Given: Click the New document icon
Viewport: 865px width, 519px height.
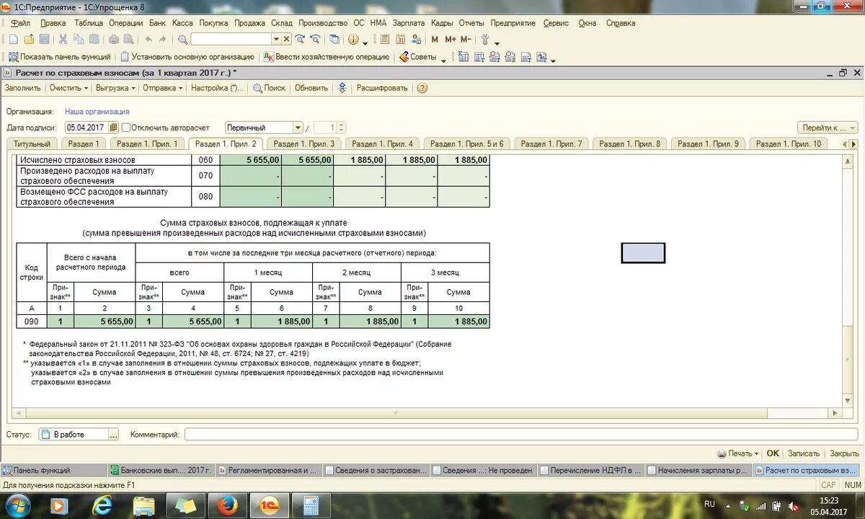Looking at the screenshot, I should [12, 40].
